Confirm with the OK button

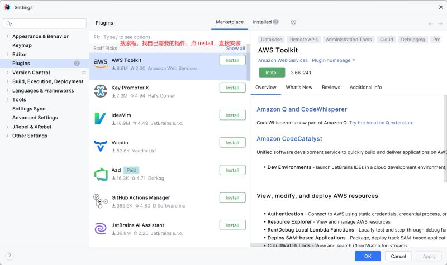[x=368, y=256]
